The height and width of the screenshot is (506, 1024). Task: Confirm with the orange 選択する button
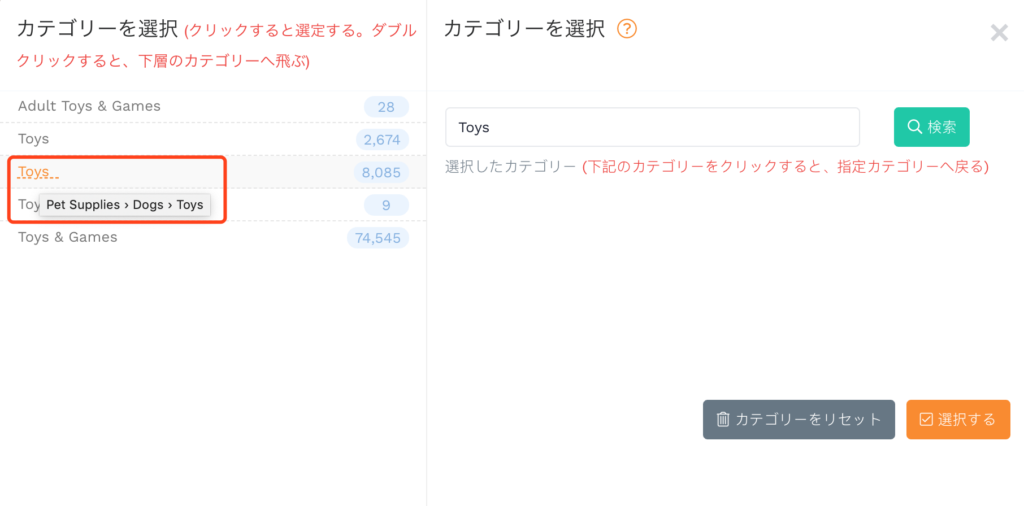click(958, 420)
